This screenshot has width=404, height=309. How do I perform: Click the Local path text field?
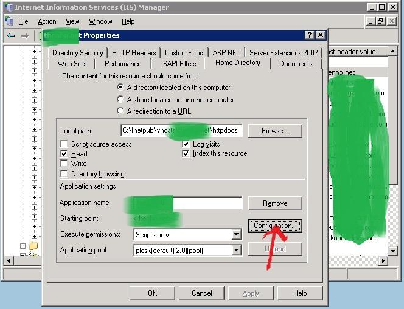click(181, 130)
